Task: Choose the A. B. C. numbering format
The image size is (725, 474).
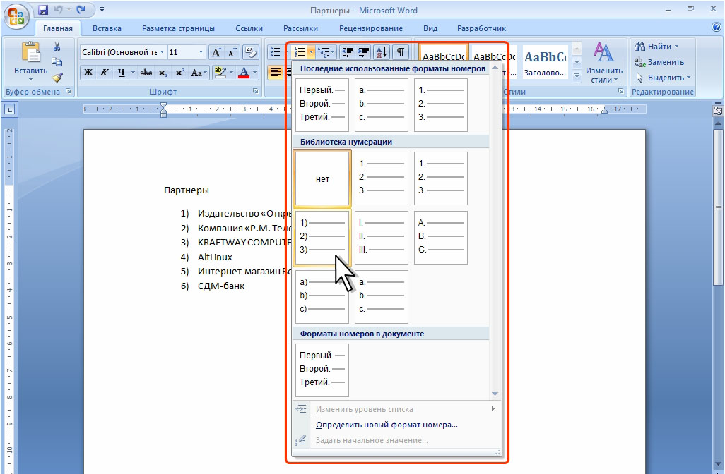Action: point(441,238)
